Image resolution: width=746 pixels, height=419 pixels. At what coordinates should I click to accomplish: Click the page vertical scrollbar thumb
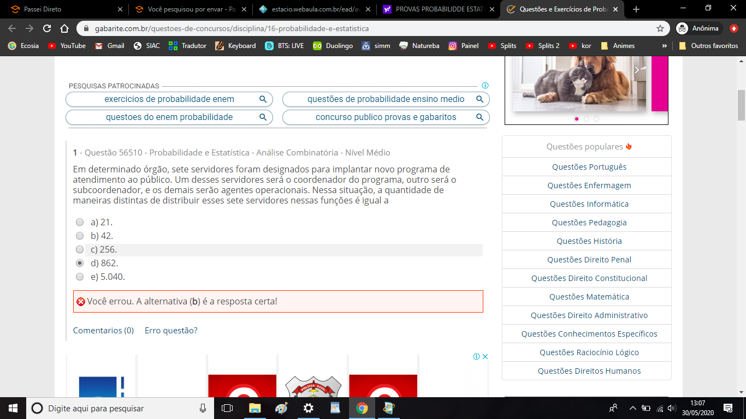click(741, 105)
